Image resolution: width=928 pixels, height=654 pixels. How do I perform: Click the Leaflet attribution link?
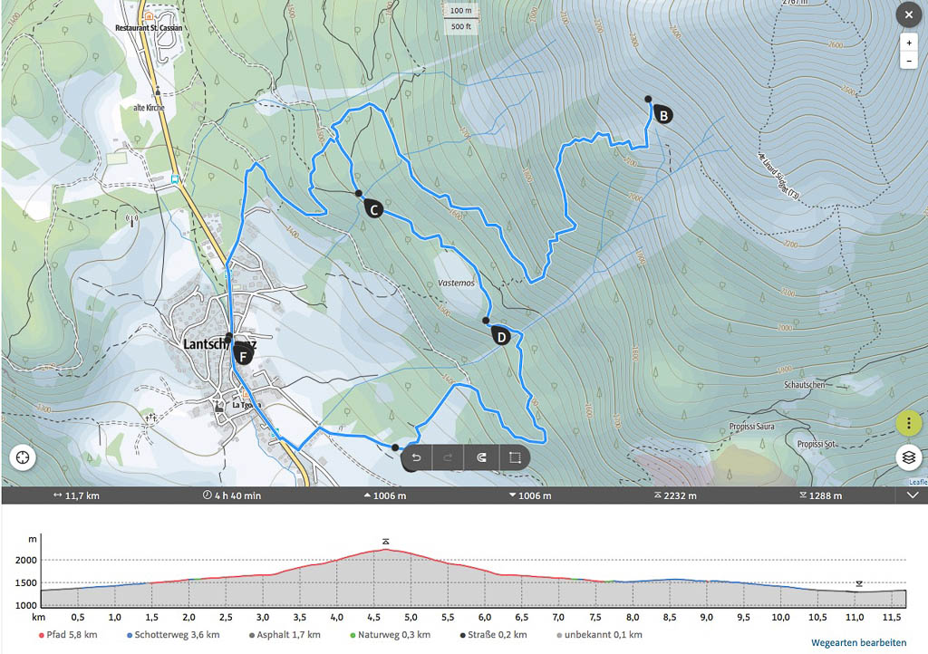click(x=918, y=483)
